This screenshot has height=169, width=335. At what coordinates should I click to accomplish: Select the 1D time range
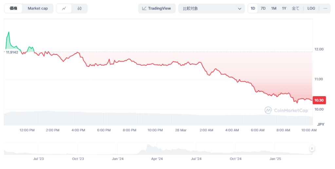253,9
